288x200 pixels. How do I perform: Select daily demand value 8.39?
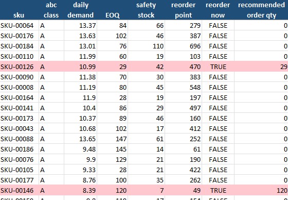80,190
